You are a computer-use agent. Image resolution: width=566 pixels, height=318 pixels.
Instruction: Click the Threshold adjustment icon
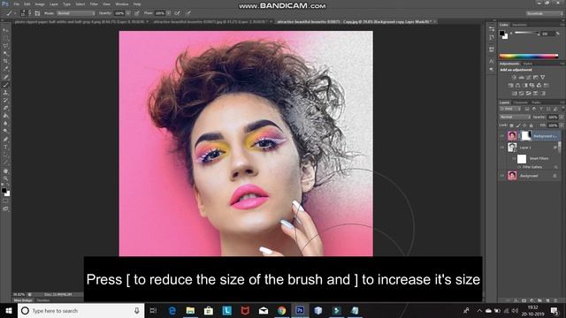(529, 93)
